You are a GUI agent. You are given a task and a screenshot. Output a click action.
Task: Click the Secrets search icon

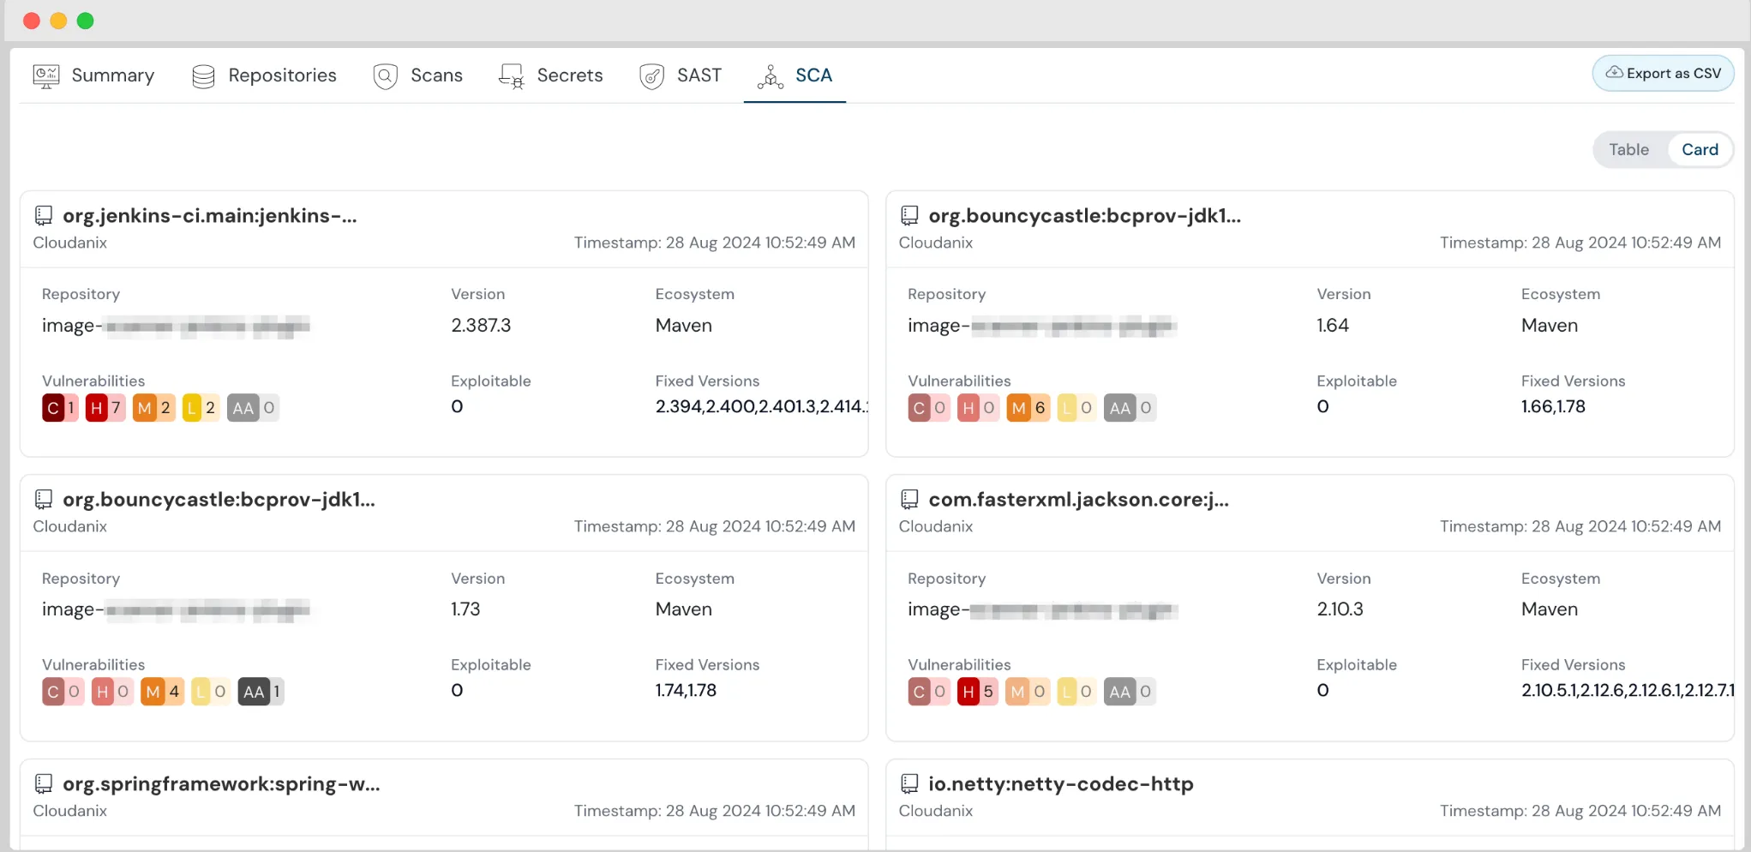[511, 75]
